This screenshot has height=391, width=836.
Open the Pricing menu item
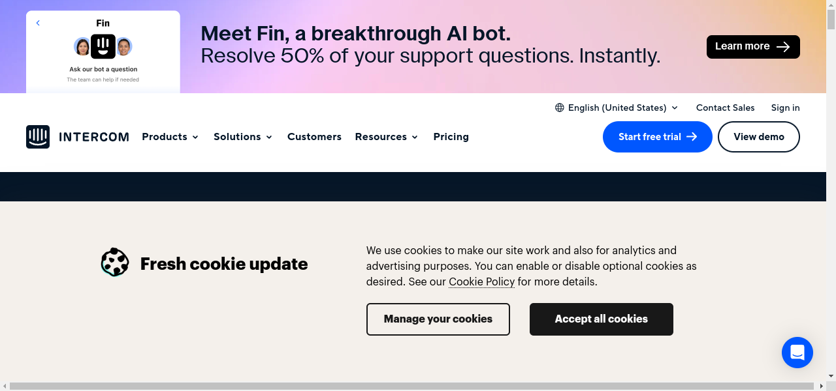451,137
